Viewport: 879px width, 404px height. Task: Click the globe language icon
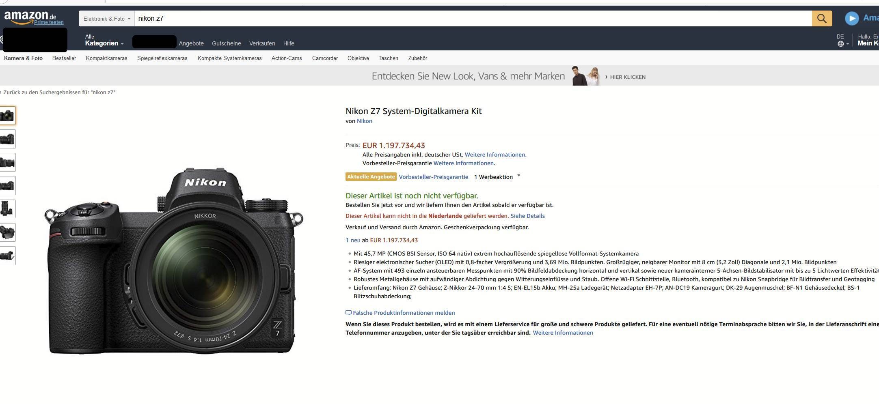pos(840,44)
